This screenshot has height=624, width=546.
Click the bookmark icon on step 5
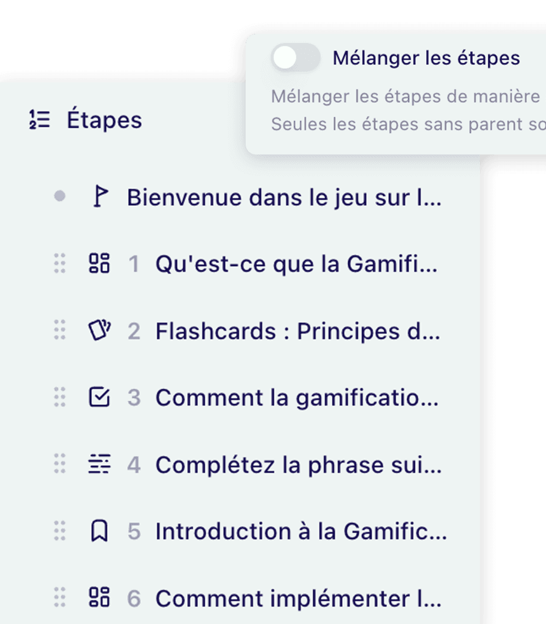pos(100,531)
